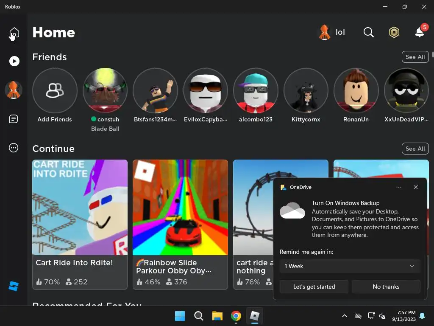Click Rainbow Slide Parkour Obby title text
434x326 pixels.
pyautogui.click(x=174, y=267)
